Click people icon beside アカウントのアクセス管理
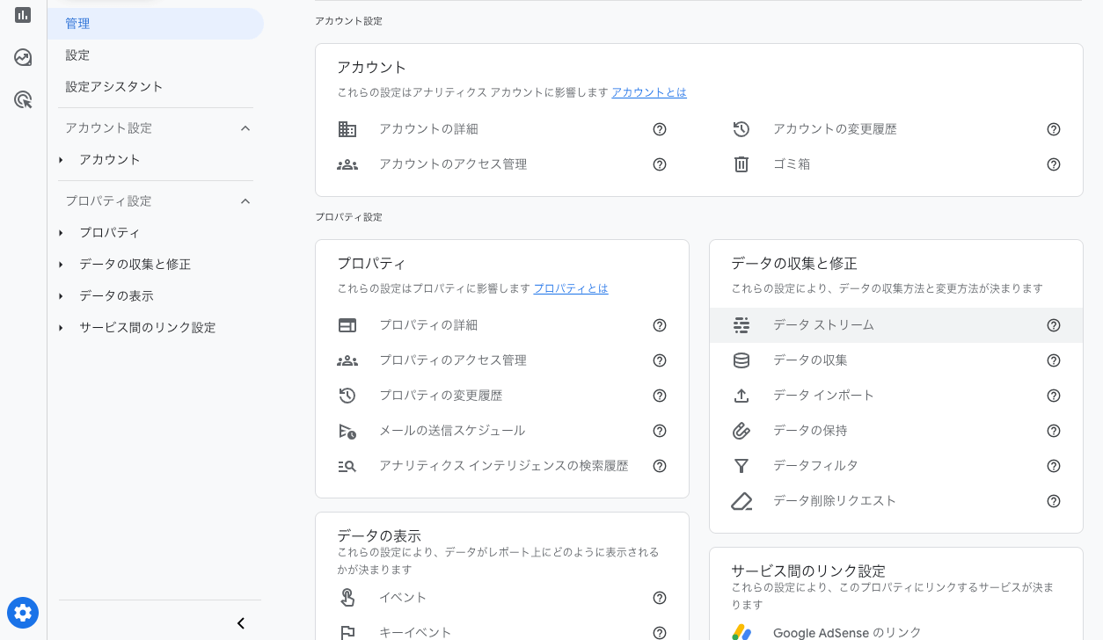The height and width of the screenshot is (640, 1103). pos(347,164)
